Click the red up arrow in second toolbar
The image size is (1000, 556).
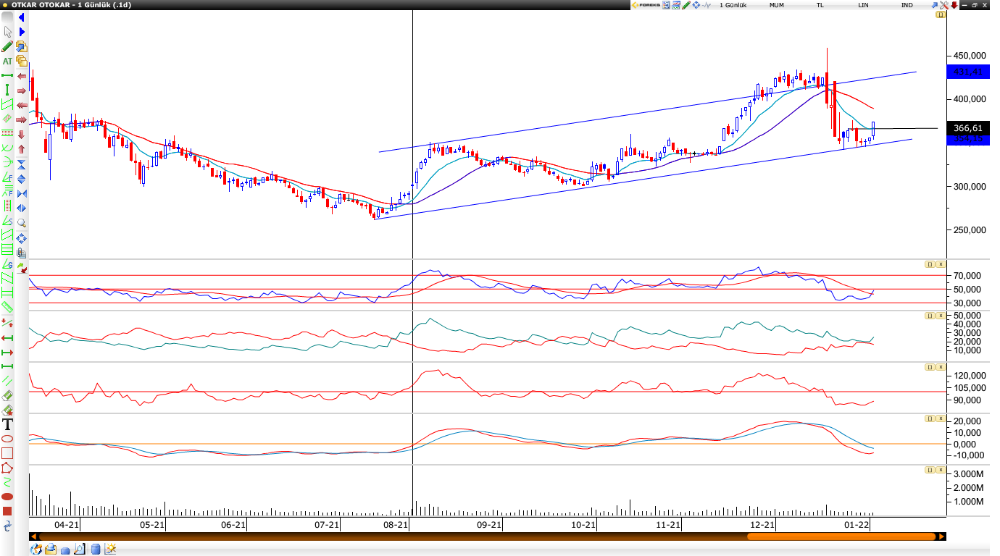21,149
